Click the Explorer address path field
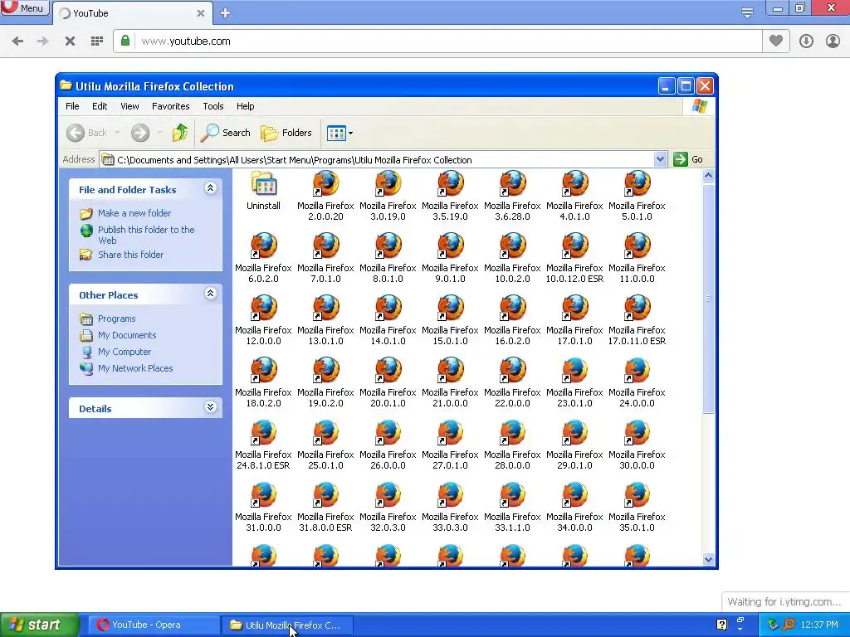Viewport: 850px width, 637px height. click(x=378, y=160)
